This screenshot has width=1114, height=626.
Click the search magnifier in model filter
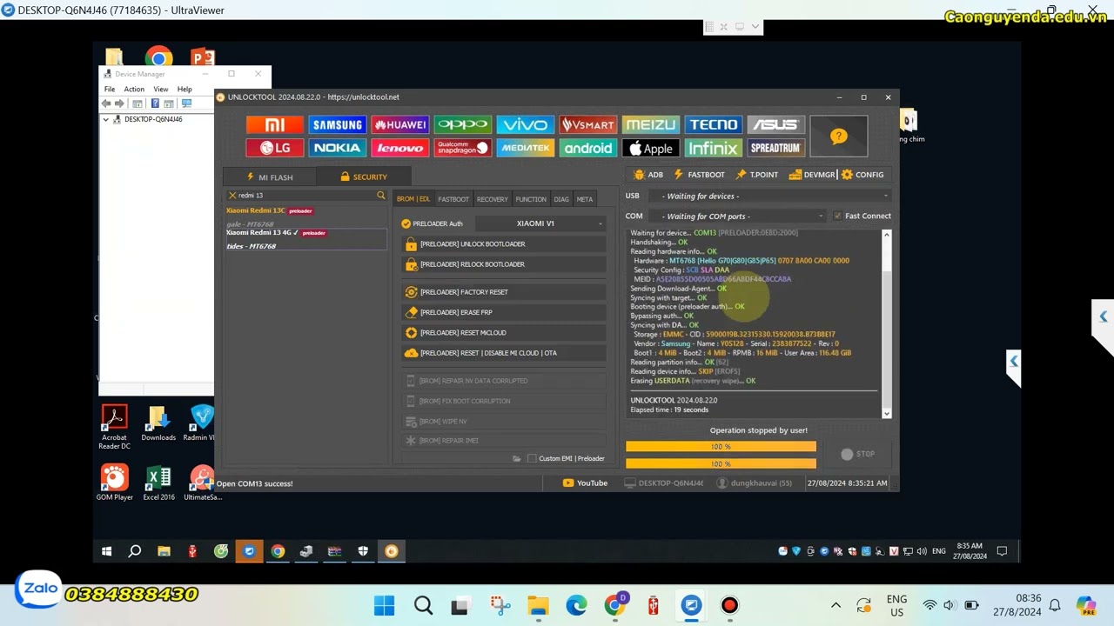click(x=380, y=196)
